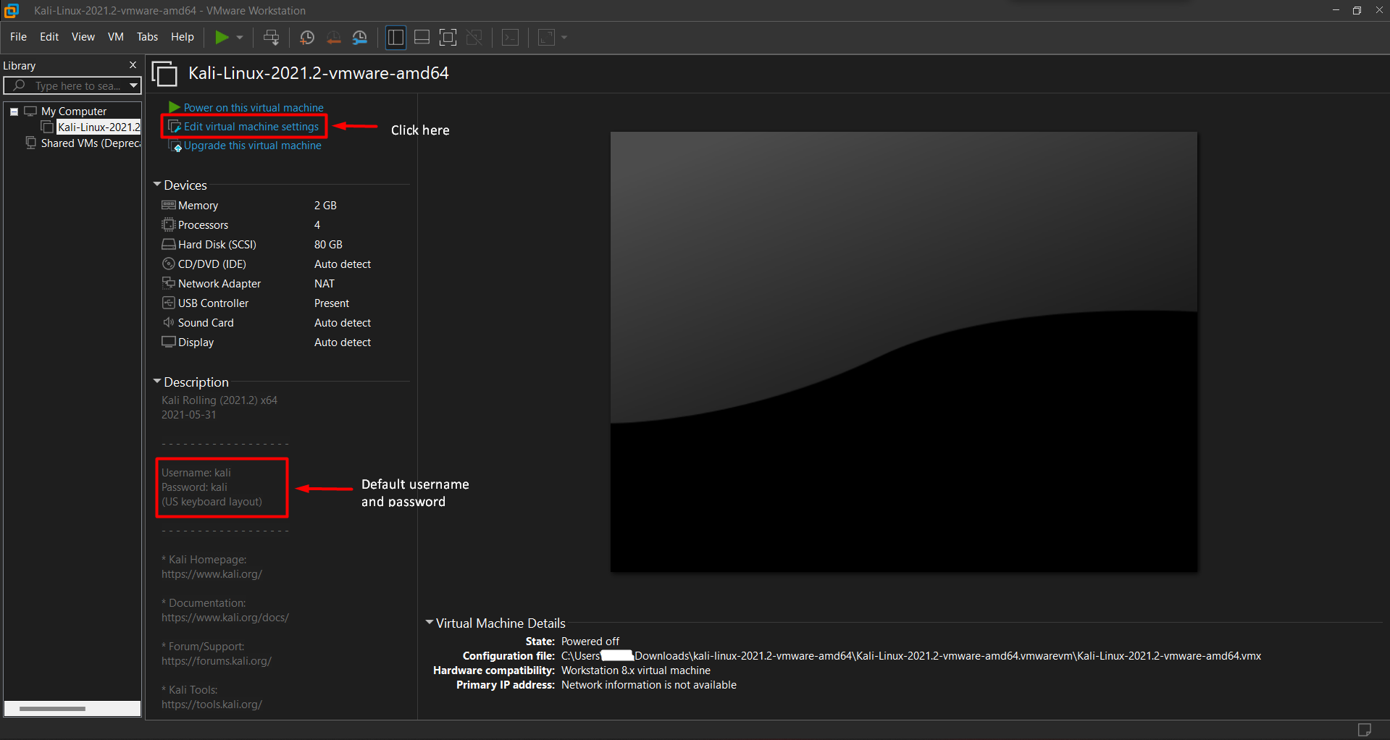Click the Memory device entry
1390x740 pixels.
pos(198,206)
